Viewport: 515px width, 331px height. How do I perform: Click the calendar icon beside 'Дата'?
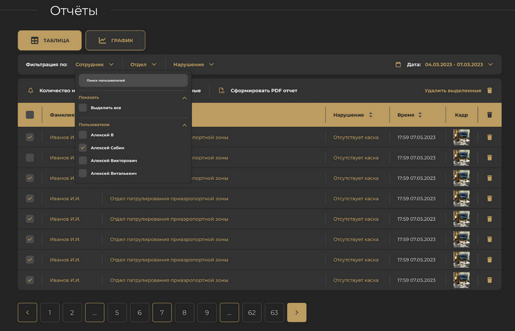(398, 64)
